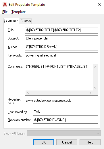
Task: Click the Comments scroll down arrow
Action: coord(95,88)
